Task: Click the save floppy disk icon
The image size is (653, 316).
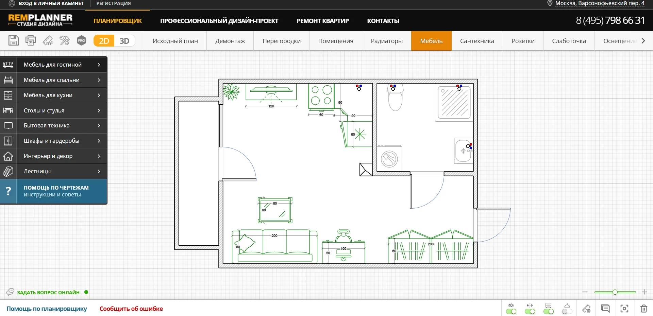Action: [x=14, y=40]
